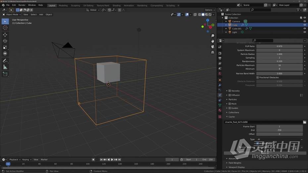The width and height of the screenshot is (308, 173).
Task: Open the Object Mode dropdown
Action: (12, 15)
